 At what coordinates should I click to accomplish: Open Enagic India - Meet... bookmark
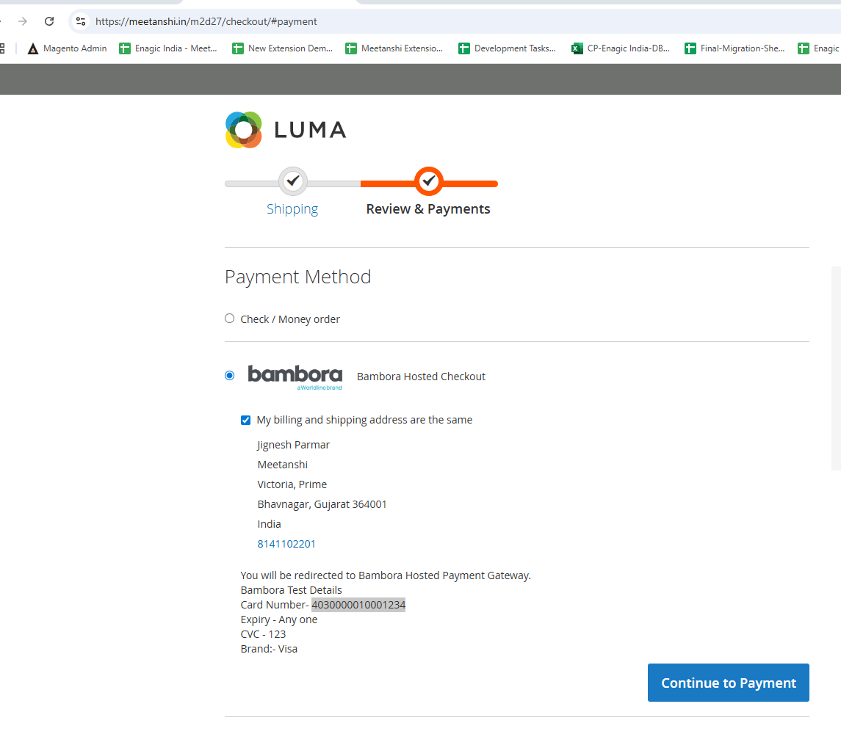168,48
